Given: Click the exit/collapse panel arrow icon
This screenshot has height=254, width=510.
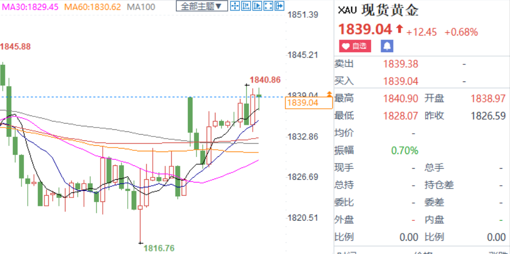Looking at the screenshot, I should pos(279,7).
